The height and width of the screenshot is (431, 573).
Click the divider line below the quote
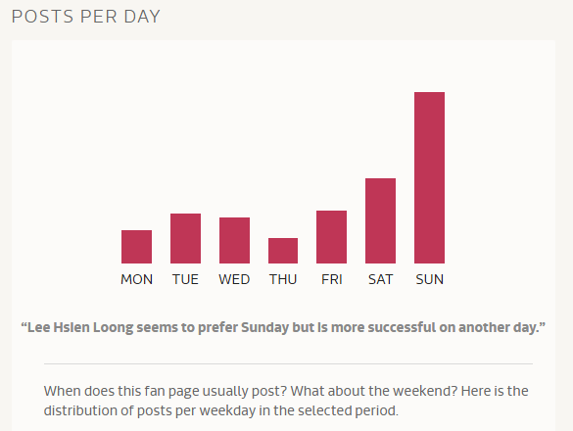pos(288,363)
